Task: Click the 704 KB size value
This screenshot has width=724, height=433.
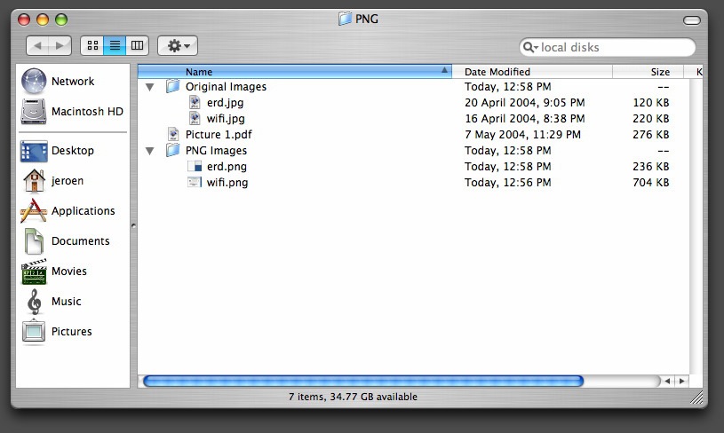Action: 650,183
